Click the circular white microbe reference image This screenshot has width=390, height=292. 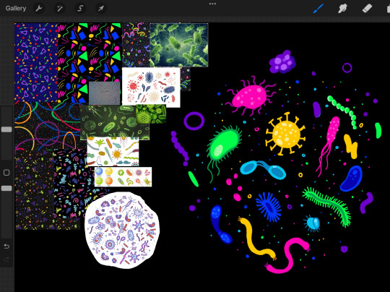[122, 231]
